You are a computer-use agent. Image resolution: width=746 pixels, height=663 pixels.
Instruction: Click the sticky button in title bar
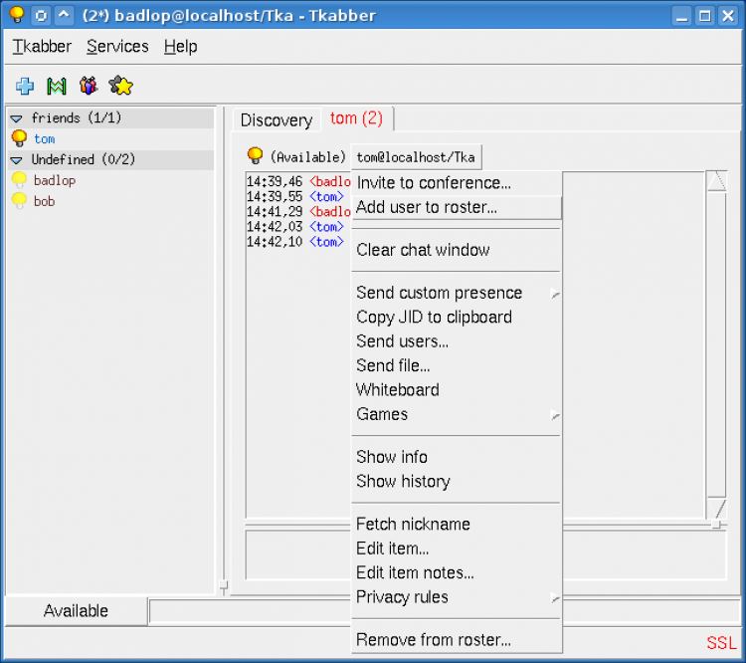click(x=41, y=15)
